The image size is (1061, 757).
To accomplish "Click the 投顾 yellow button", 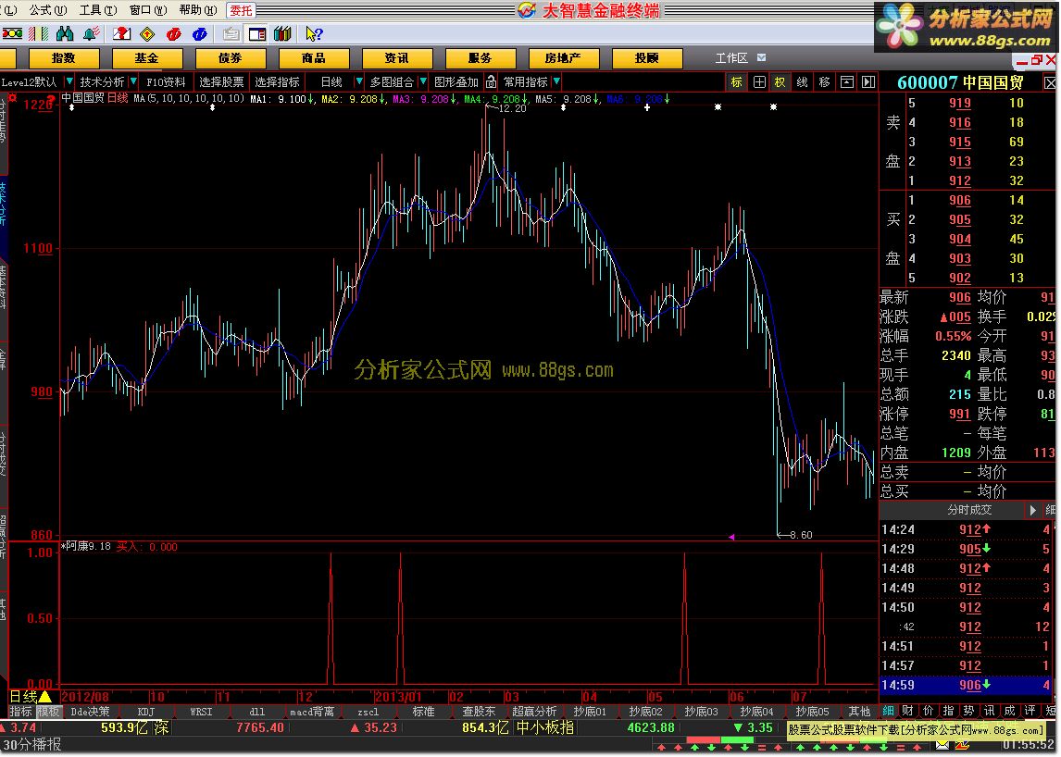I will [646, 58].
